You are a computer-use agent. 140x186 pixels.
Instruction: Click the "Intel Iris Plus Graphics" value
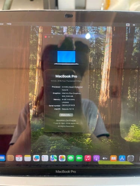(x=71, y=93)
